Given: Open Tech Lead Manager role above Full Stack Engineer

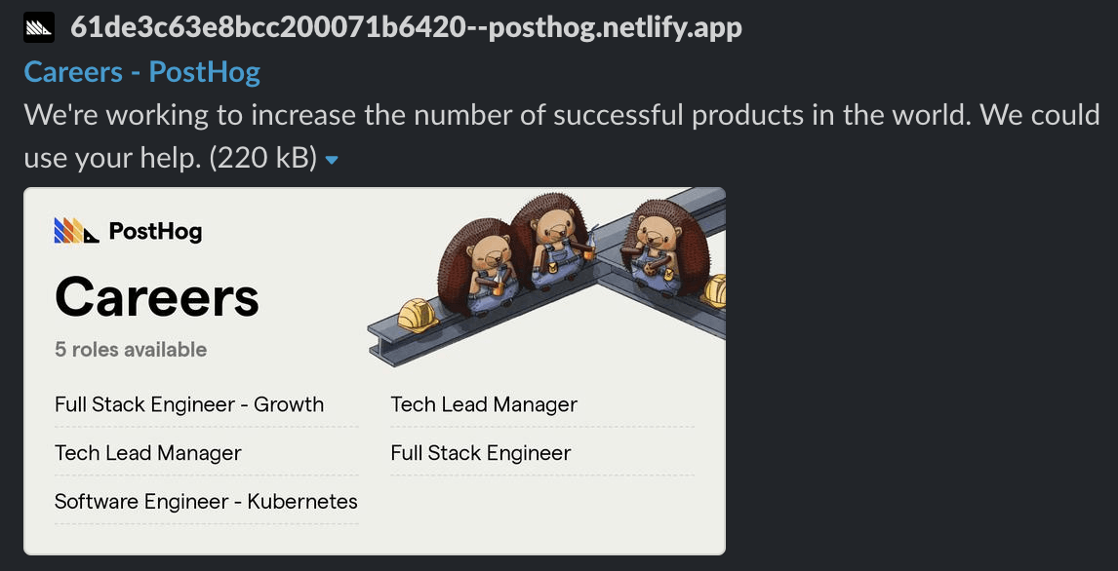Looking at the screenshot, I should (484, 404).
